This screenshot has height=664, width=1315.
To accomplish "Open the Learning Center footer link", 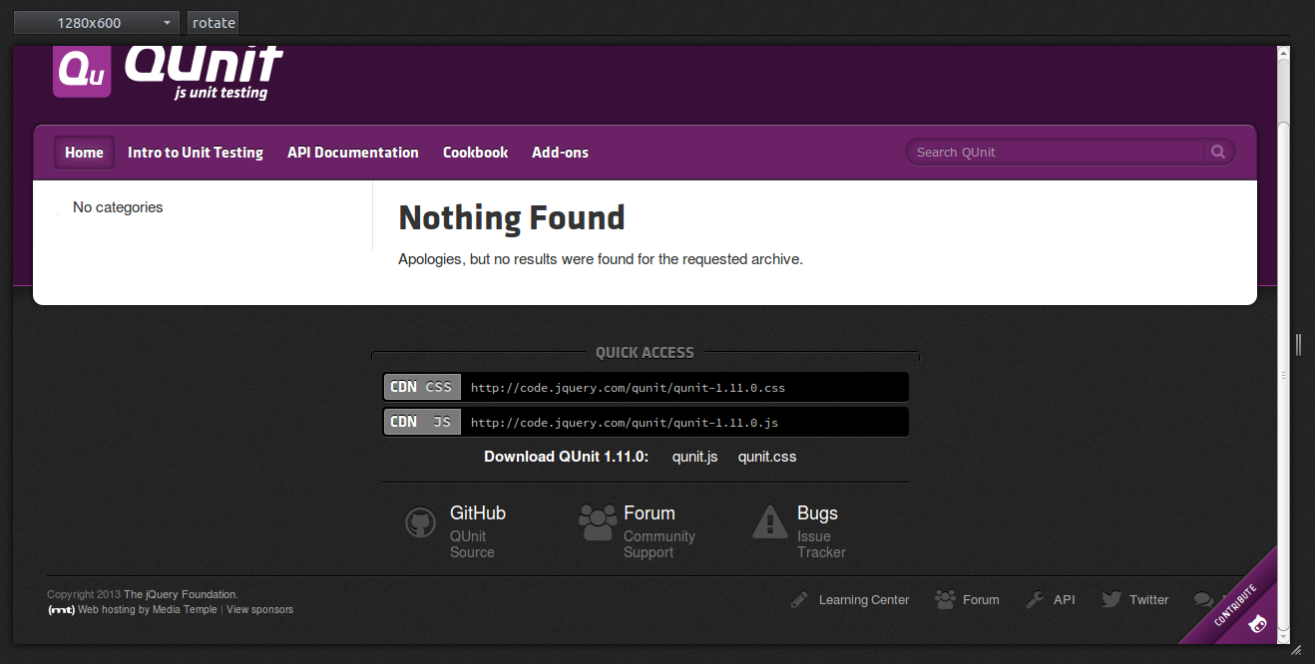I will coord(864,600).
